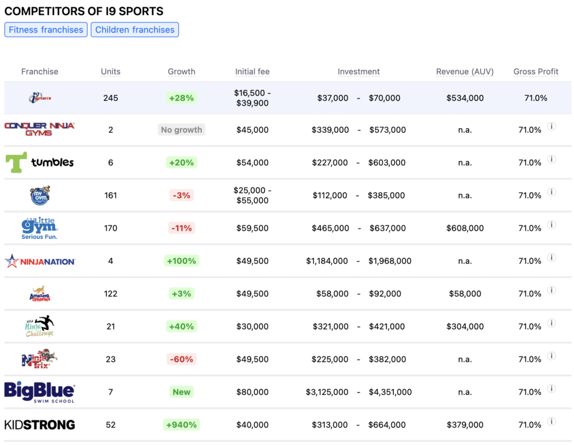
Task: Show gross profit info for NinjaTrix row
Action: [552, 356]
